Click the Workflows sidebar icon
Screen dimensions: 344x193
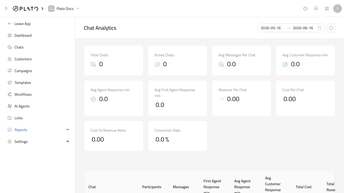pos(10,94)
